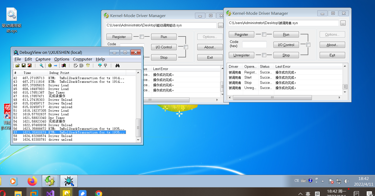This screenshot has height=196, width=375.
Task: Open the History Depth icon in DebugView
Action: tap(105, 66)
